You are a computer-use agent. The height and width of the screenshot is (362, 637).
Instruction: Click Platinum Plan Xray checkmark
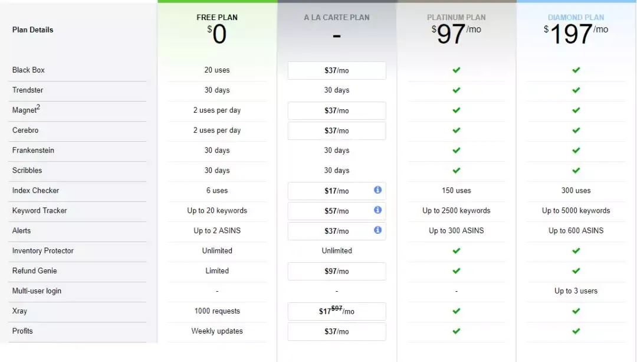click(456, 311)
